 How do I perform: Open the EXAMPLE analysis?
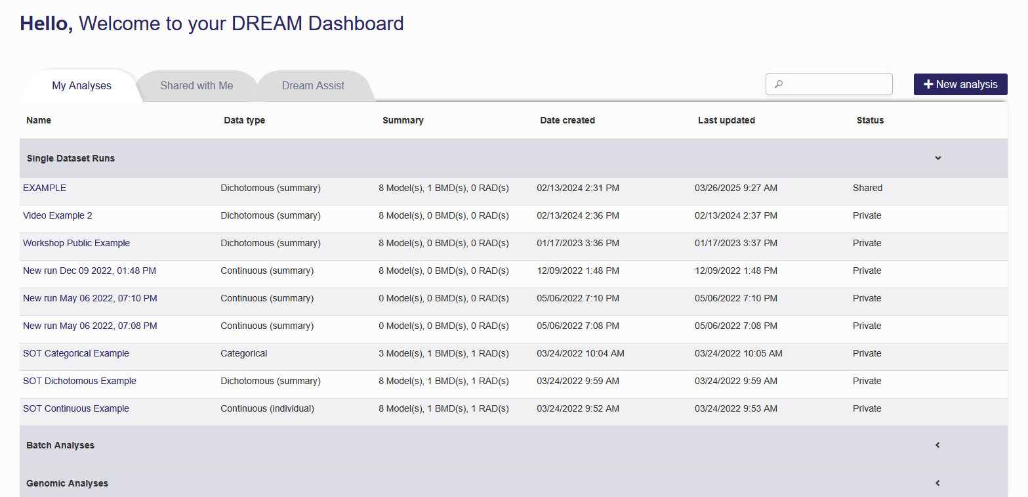pyautogui.click(x=45, y=188)
